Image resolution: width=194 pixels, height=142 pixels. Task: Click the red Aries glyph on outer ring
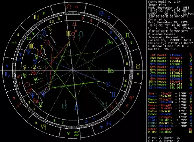pyautogui.click(x=131, y=98)
